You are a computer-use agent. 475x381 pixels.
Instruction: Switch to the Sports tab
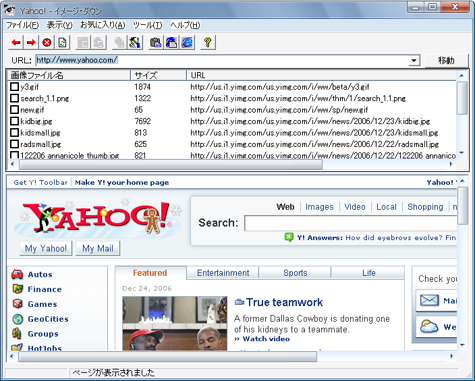tap(295, 273)
